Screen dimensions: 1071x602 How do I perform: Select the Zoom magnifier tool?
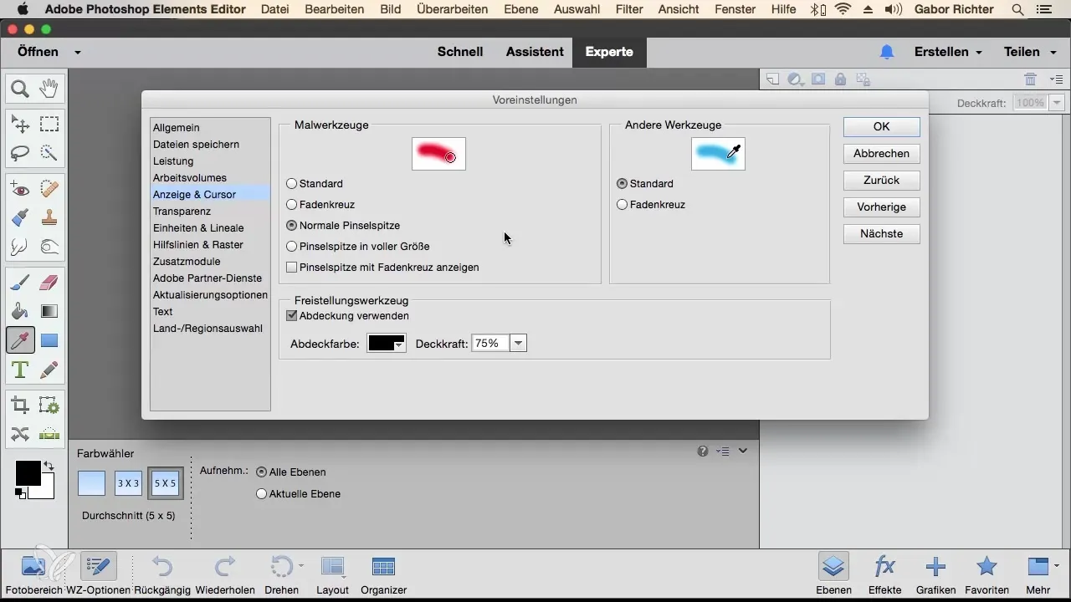coord(20,88)
